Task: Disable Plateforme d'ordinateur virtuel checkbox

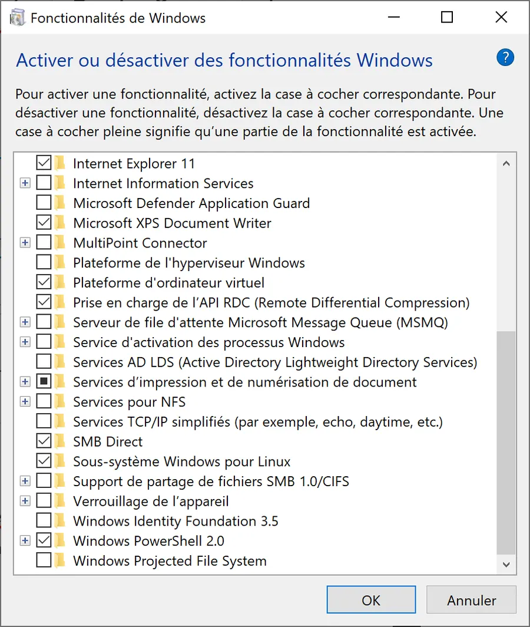Action: pyautogui.click(x=44, y=282)
